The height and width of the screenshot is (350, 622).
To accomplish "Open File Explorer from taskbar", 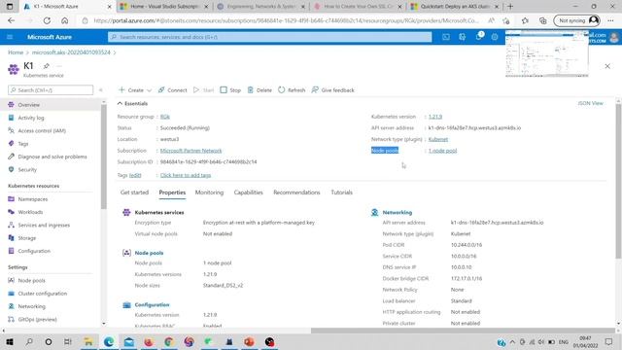I will pyautogui.click(x=88, y=341).
